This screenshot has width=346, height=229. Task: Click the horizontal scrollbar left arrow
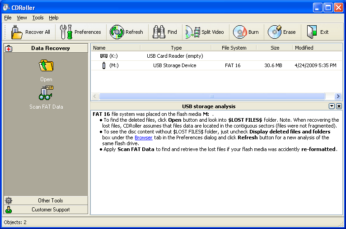coord(95,96)
